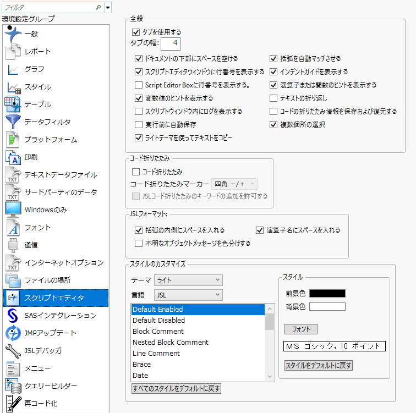Pick the 前景色 black color swatch

327,294
